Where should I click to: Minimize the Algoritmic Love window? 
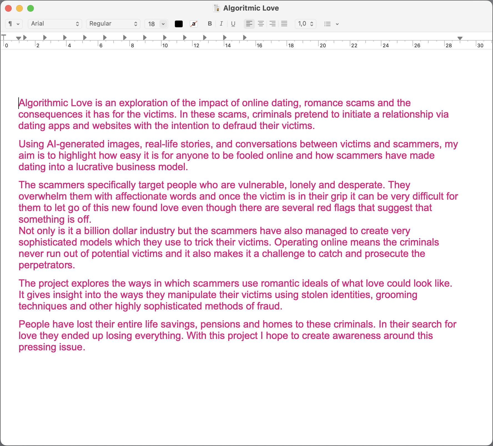point(19,8)
